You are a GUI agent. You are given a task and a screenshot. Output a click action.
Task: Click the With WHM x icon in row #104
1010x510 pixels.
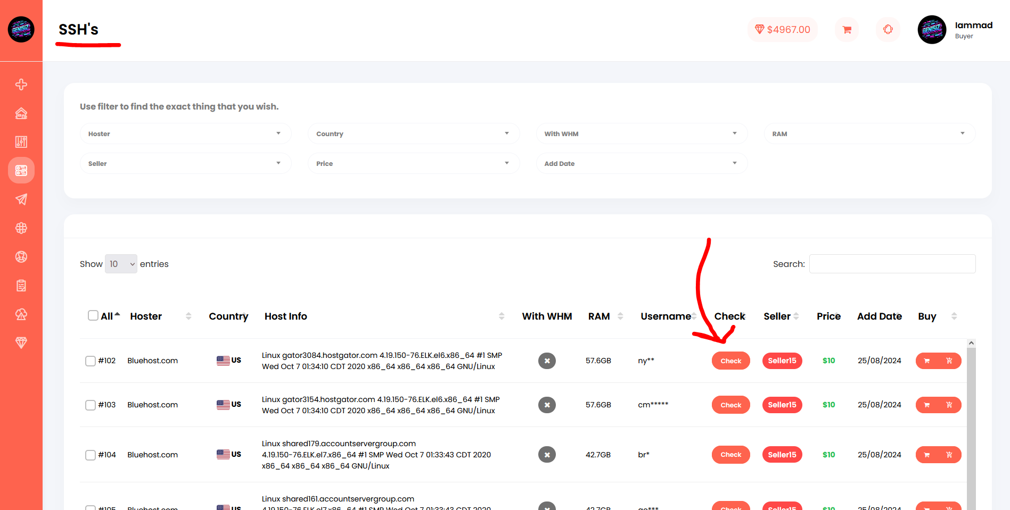[547, 455]
